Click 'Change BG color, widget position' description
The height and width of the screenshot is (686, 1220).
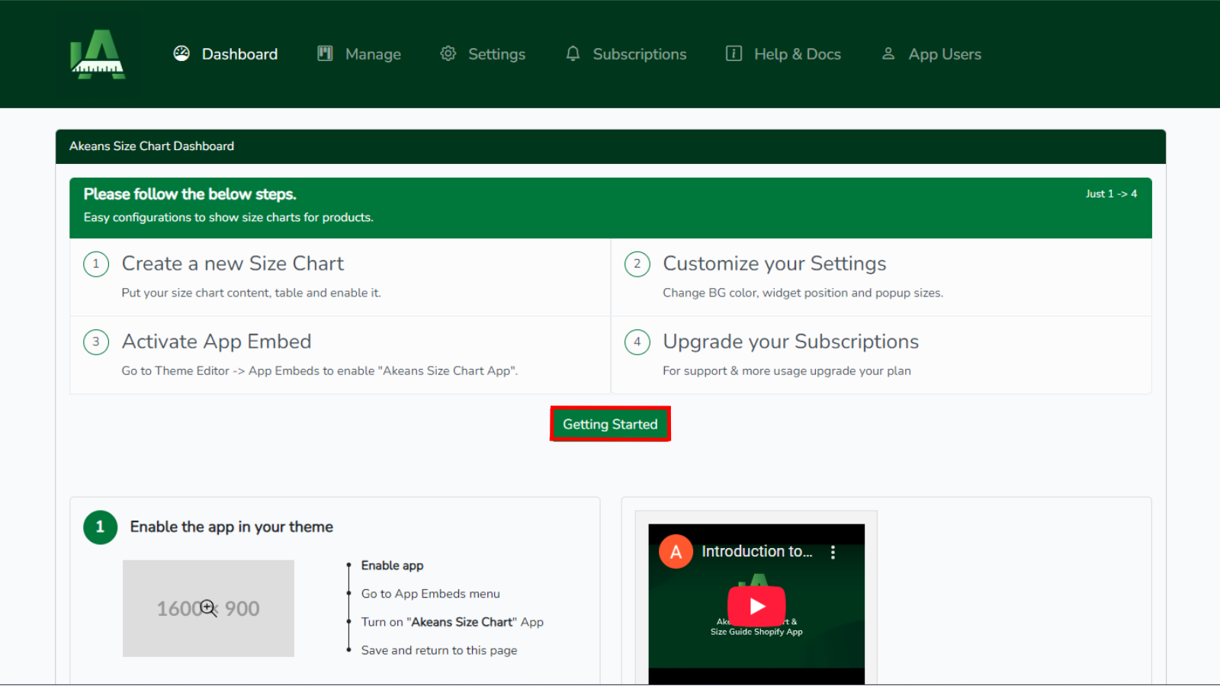[803, 293]
